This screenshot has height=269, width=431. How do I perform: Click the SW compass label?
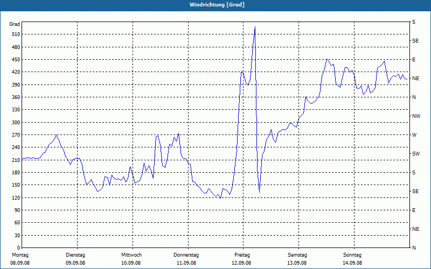click(416, 154)
